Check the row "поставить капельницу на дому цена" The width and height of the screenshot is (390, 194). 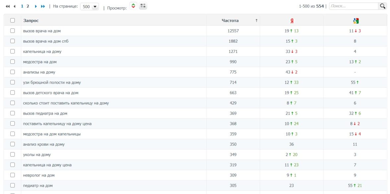click(x=13, y=123)
